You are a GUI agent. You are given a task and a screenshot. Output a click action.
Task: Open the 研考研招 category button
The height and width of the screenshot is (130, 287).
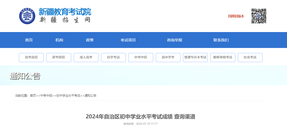click(59, 58)
